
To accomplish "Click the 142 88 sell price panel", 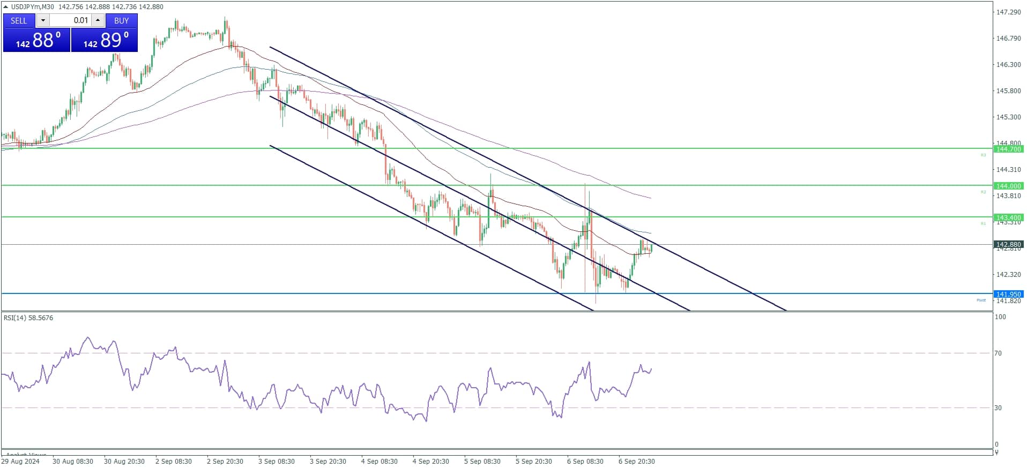I will coord(36,40).
